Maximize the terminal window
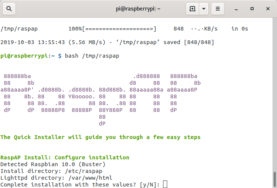 [x=251, y=8]
